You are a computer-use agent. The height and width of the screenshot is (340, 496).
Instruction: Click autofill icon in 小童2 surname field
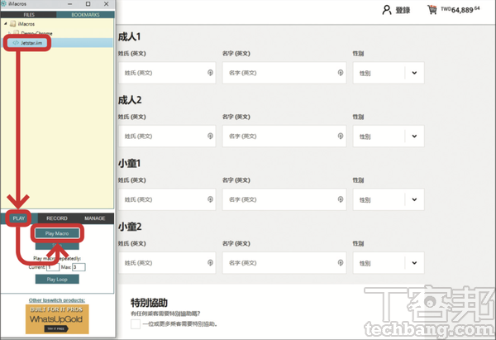tap(210, 263)
